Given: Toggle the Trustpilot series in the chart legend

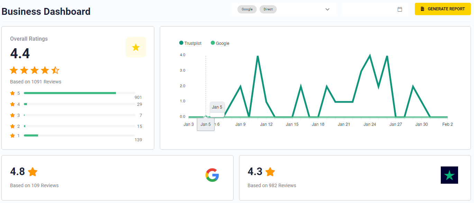Looking at the screenshot, I should [190, 43].
